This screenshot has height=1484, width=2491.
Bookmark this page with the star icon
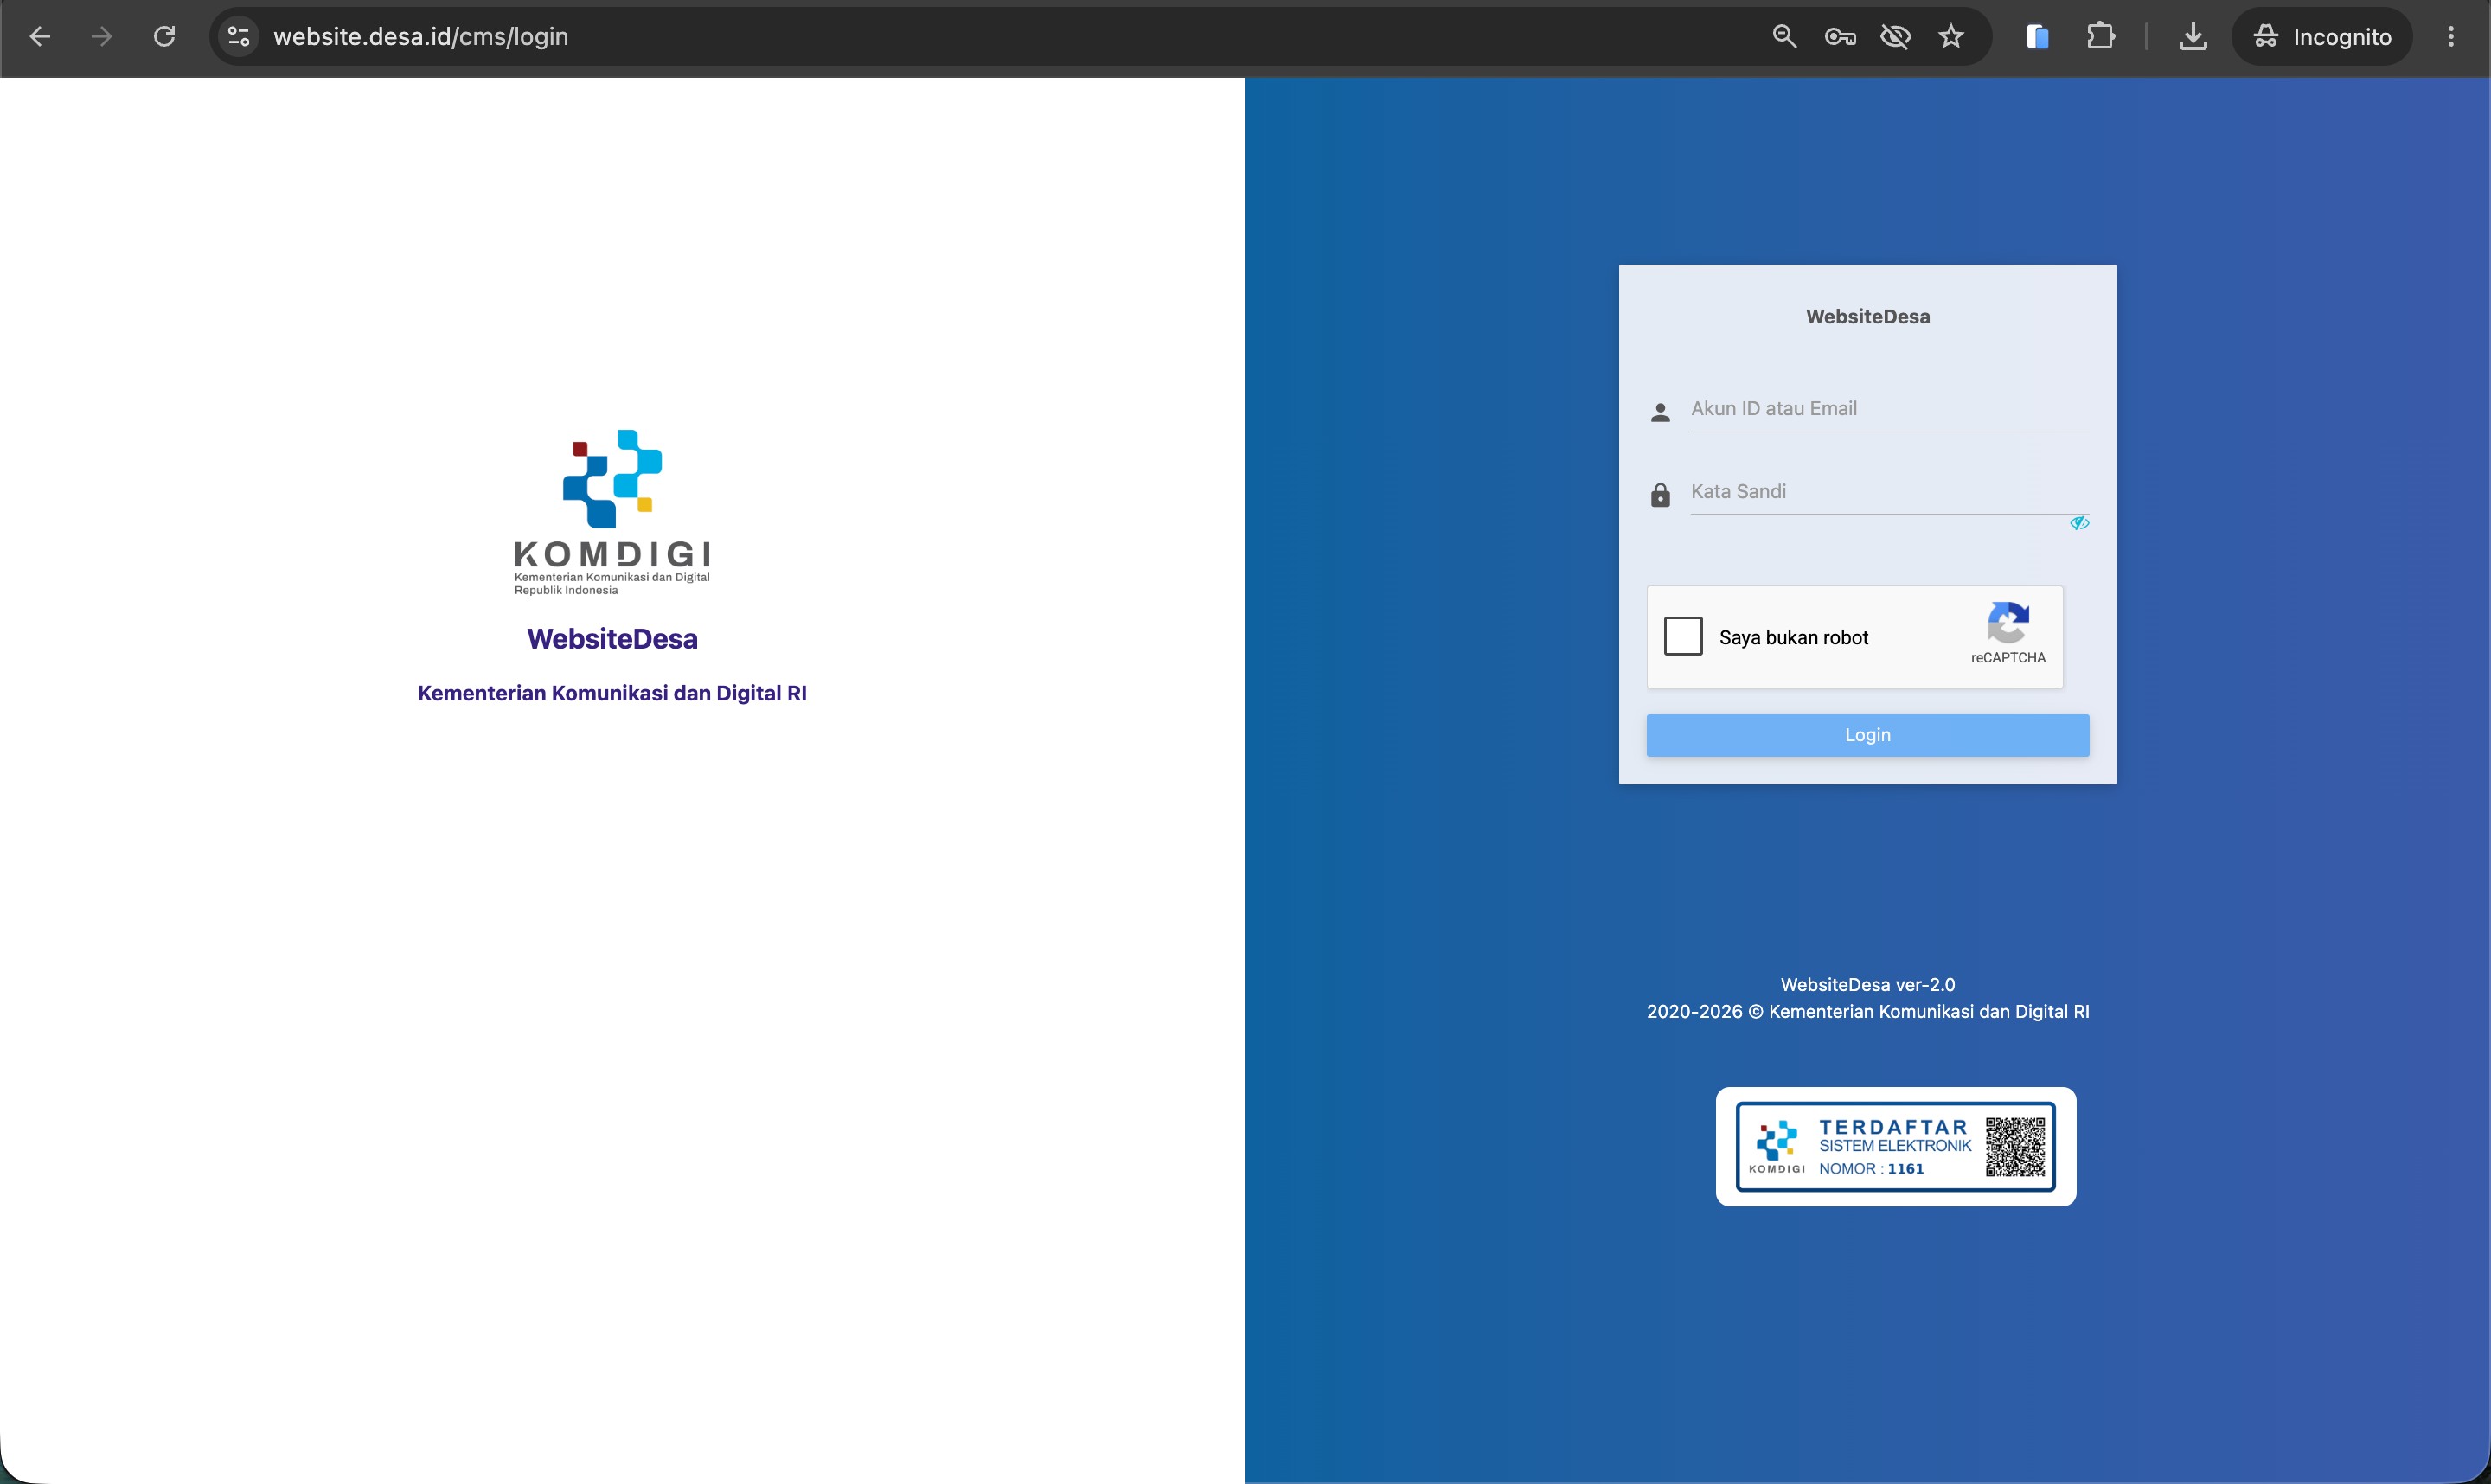[1951, 37]
